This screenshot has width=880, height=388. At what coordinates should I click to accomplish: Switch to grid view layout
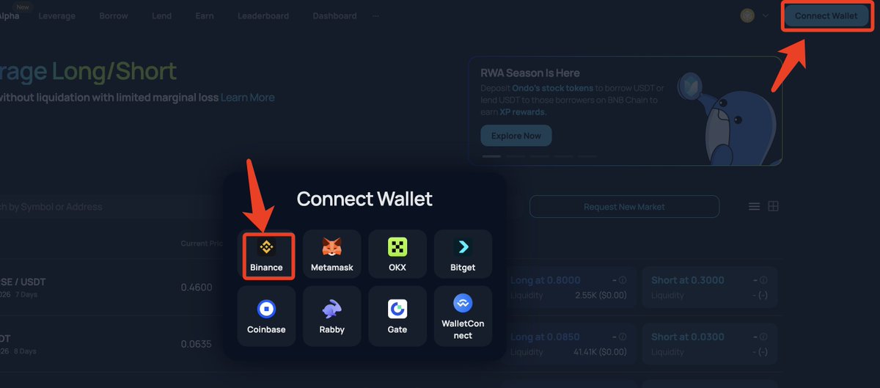tap(773, 207)
